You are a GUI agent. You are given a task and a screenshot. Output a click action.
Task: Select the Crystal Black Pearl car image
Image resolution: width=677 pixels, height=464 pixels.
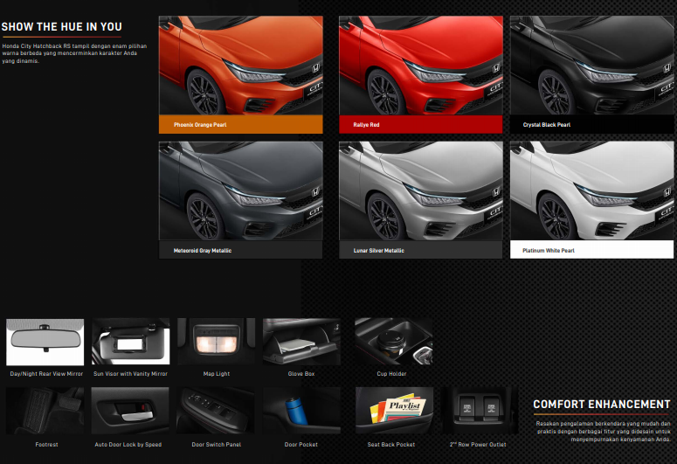tap(593, 66)
